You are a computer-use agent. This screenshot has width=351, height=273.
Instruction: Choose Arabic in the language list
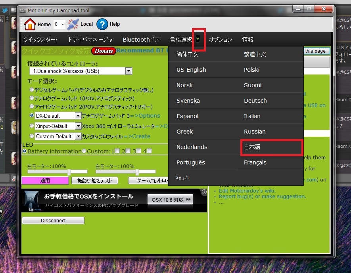202,178
